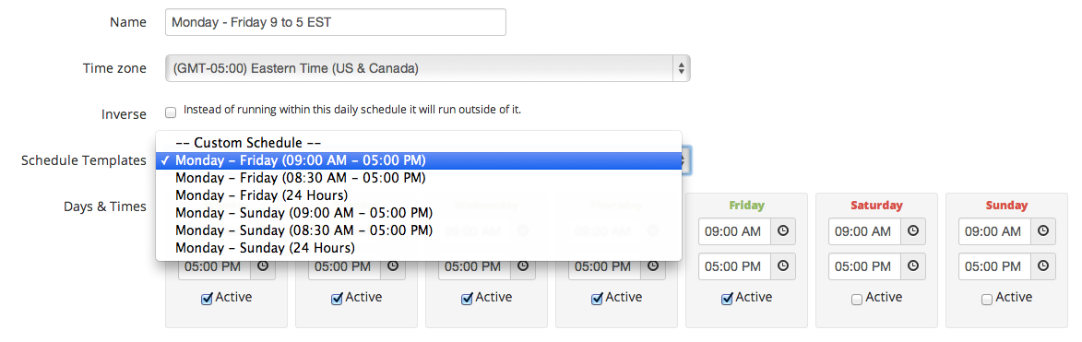
Task: Toggle the Inverse schedule checkbox
Action: pos(171,112)
